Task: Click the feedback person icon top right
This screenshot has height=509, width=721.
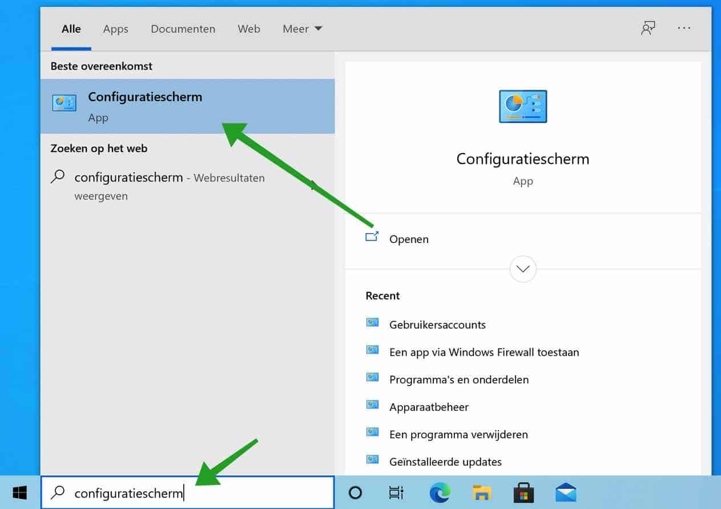Action: point(648,27)
